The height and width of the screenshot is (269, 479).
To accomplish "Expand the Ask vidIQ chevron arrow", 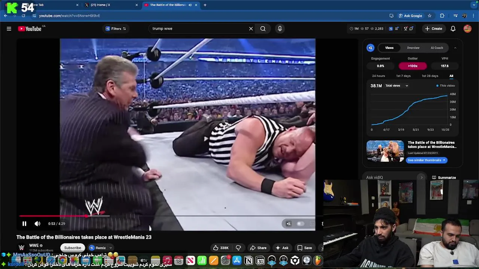I will (x=421, y=178).
